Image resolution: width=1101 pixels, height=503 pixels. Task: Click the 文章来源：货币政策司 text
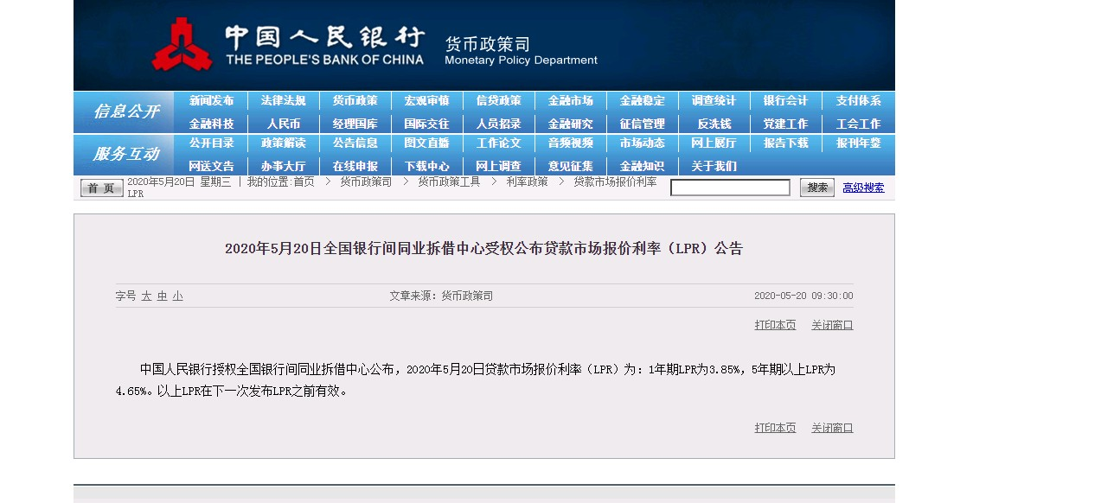[x=441, y=296]
